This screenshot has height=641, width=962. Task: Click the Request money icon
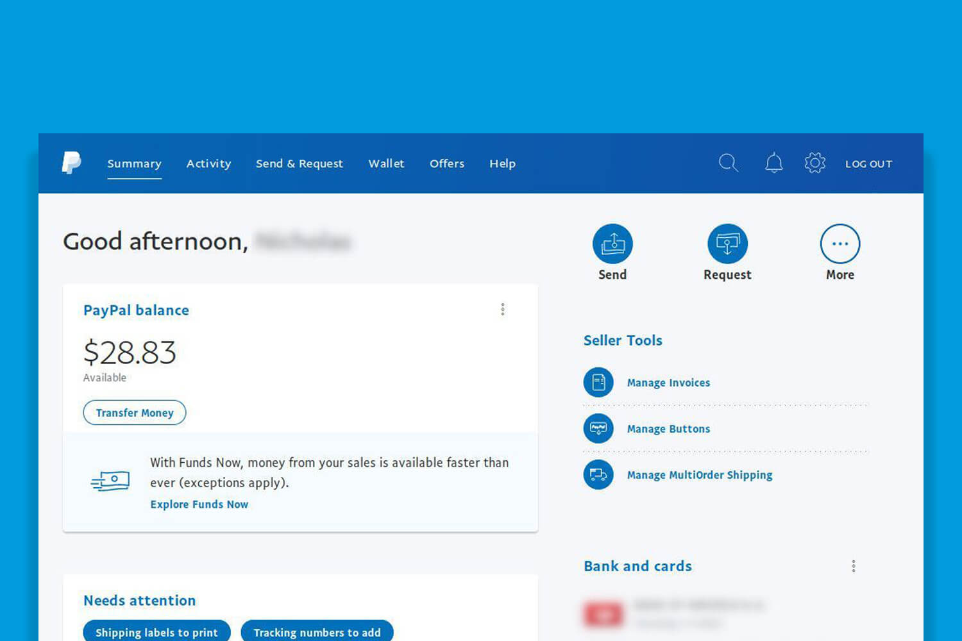click(x=727, y=244)
